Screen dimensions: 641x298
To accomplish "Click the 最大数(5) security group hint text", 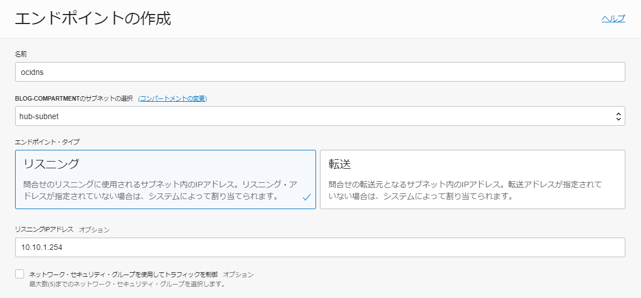I will (x=127, y=283).
